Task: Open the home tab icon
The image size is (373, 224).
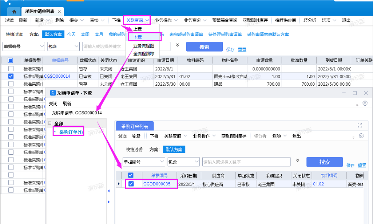Action: click(x=14, y=11)
